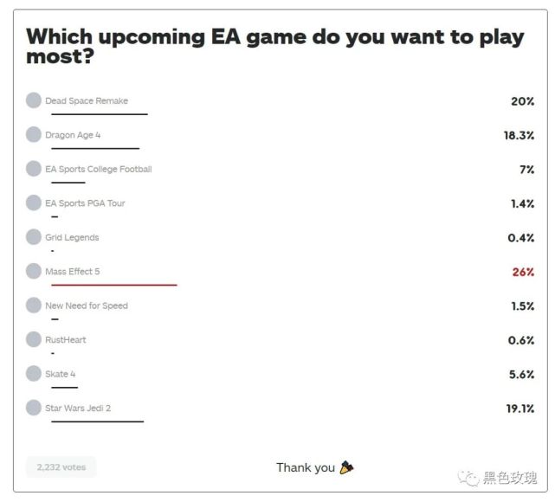Choose the Mass Effect 5 radio button

click(x=34, y=271)
